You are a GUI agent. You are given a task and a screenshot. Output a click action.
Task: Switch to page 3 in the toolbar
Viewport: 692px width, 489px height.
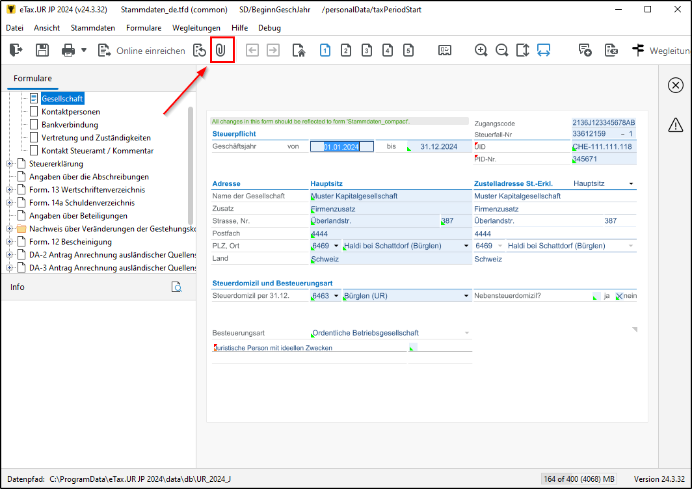[367, 50]
